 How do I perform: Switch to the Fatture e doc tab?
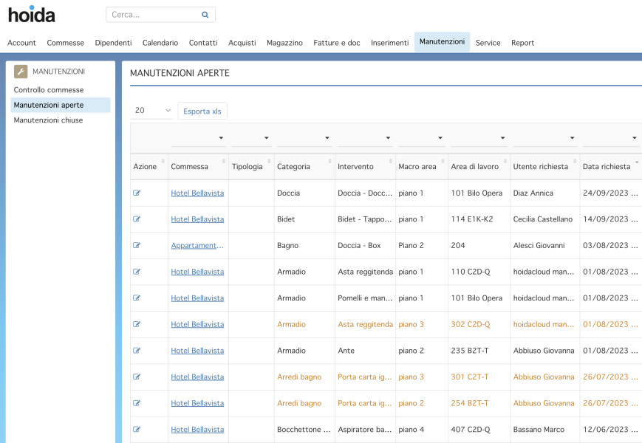coord(337,43)
